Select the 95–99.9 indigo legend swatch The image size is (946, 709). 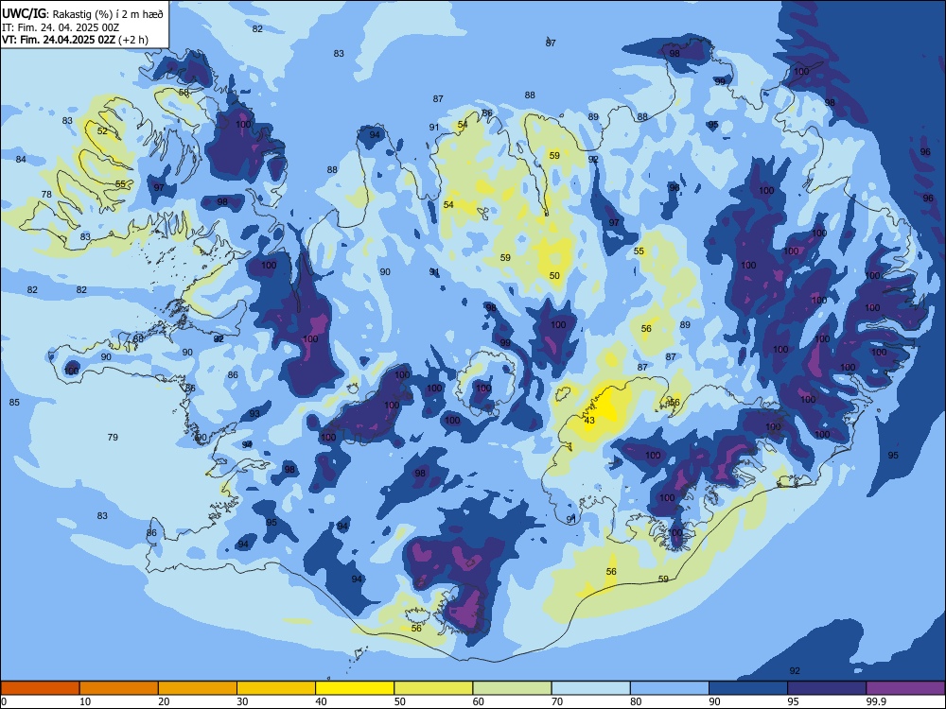point(827,688)
